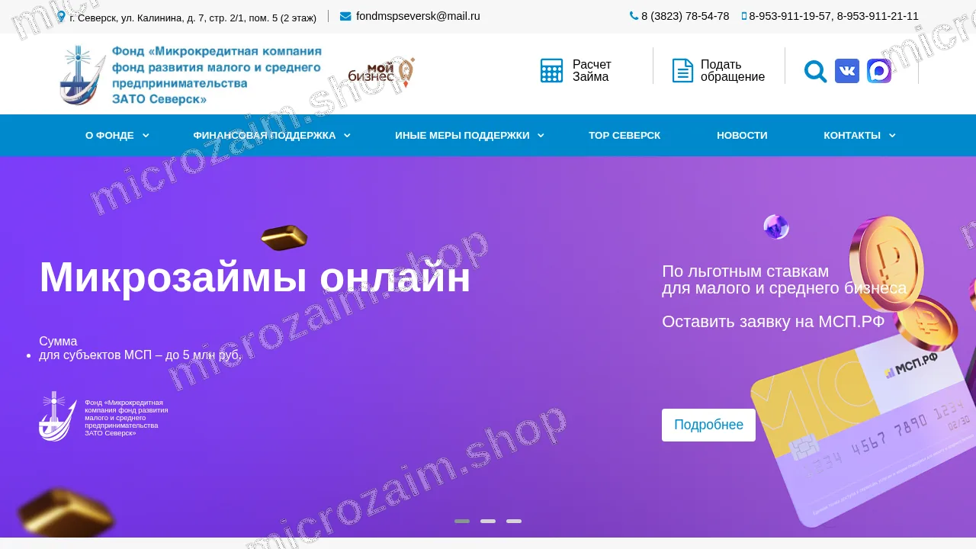The image size is (976, 549).
Task: Click 'для субъектов МСП – до 5 млн руб.' text
Action: coord(140,355)
